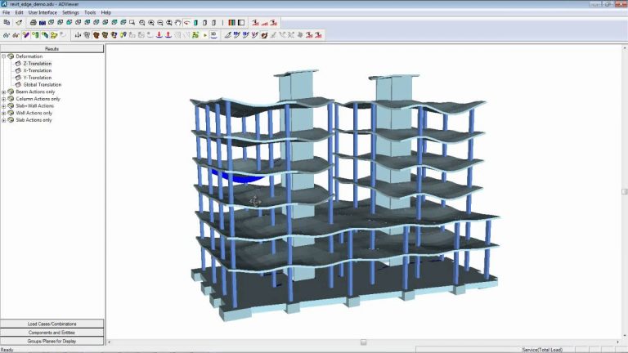The height and width of the screenshot is (353, 628).
Task: Select Z-Translation result
Action: (38, 64)
